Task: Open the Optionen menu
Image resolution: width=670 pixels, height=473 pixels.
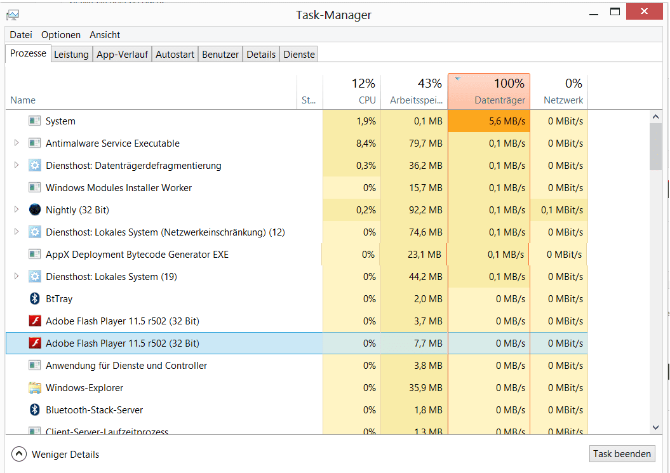Action: click(x=61, y=35)
